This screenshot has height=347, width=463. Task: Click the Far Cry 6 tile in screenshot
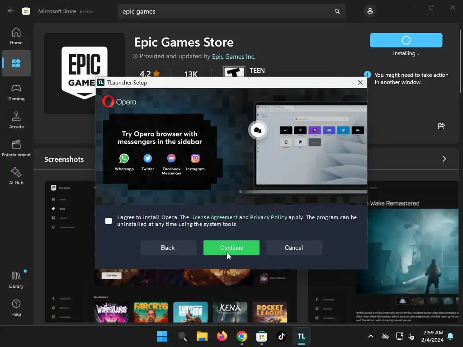[x=151, y=312]
